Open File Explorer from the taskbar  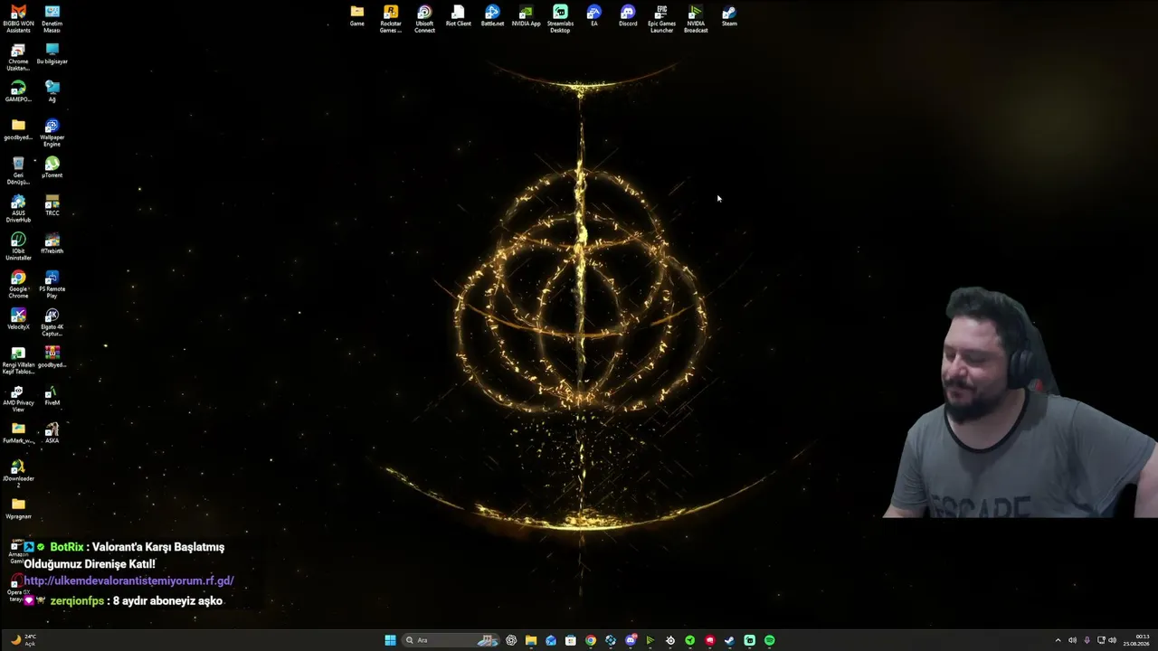(x=531, y=640)
